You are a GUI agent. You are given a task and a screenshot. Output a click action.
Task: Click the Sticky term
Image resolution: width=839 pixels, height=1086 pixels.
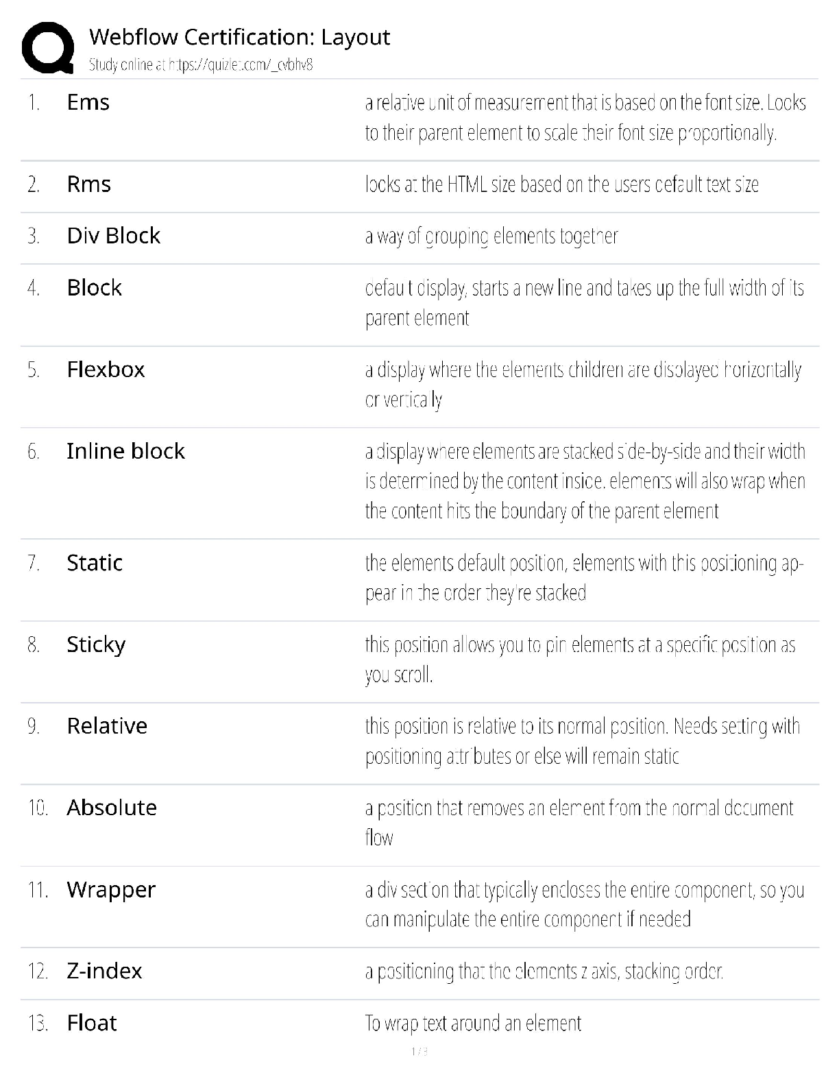[96, 644]
